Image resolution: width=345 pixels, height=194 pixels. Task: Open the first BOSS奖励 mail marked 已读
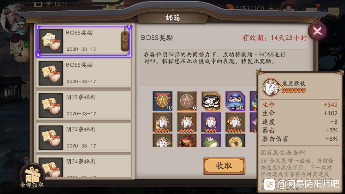pos(84,41)
